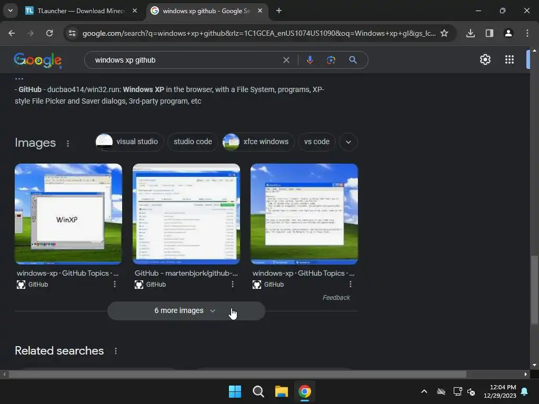View site information for google.com
The height and width of the screenshot is (404, 539).
[72, 33]
